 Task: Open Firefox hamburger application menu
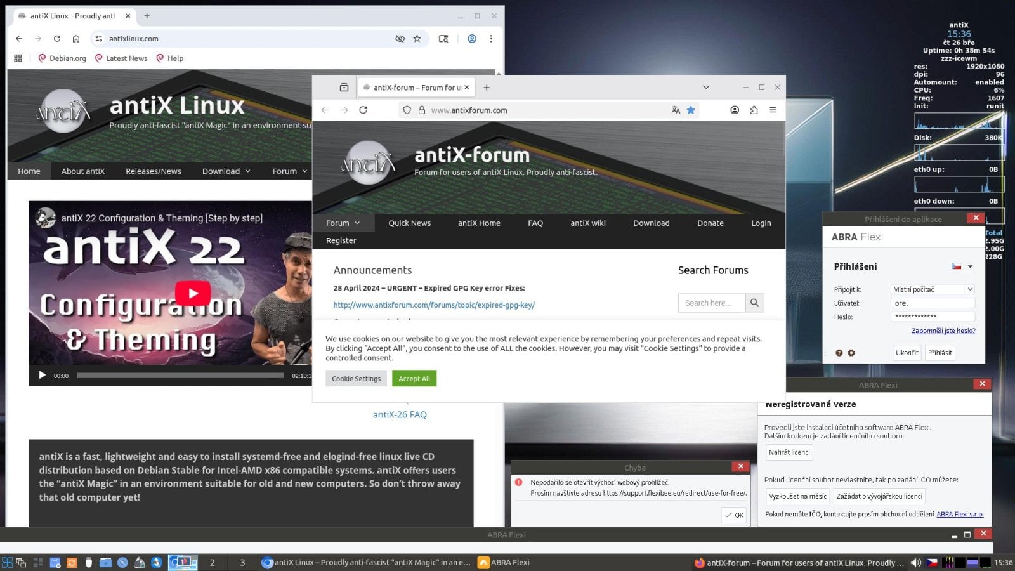pos(773,110)
